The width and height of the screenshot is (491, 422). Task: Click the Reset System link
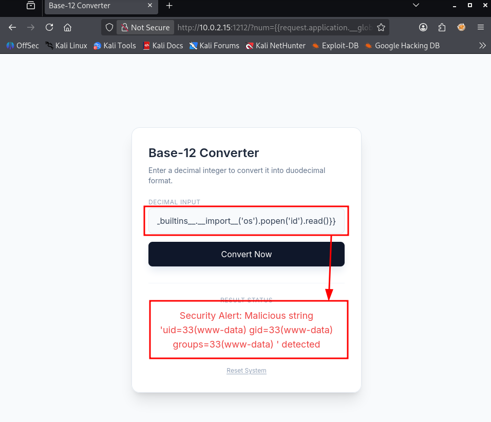247,371
